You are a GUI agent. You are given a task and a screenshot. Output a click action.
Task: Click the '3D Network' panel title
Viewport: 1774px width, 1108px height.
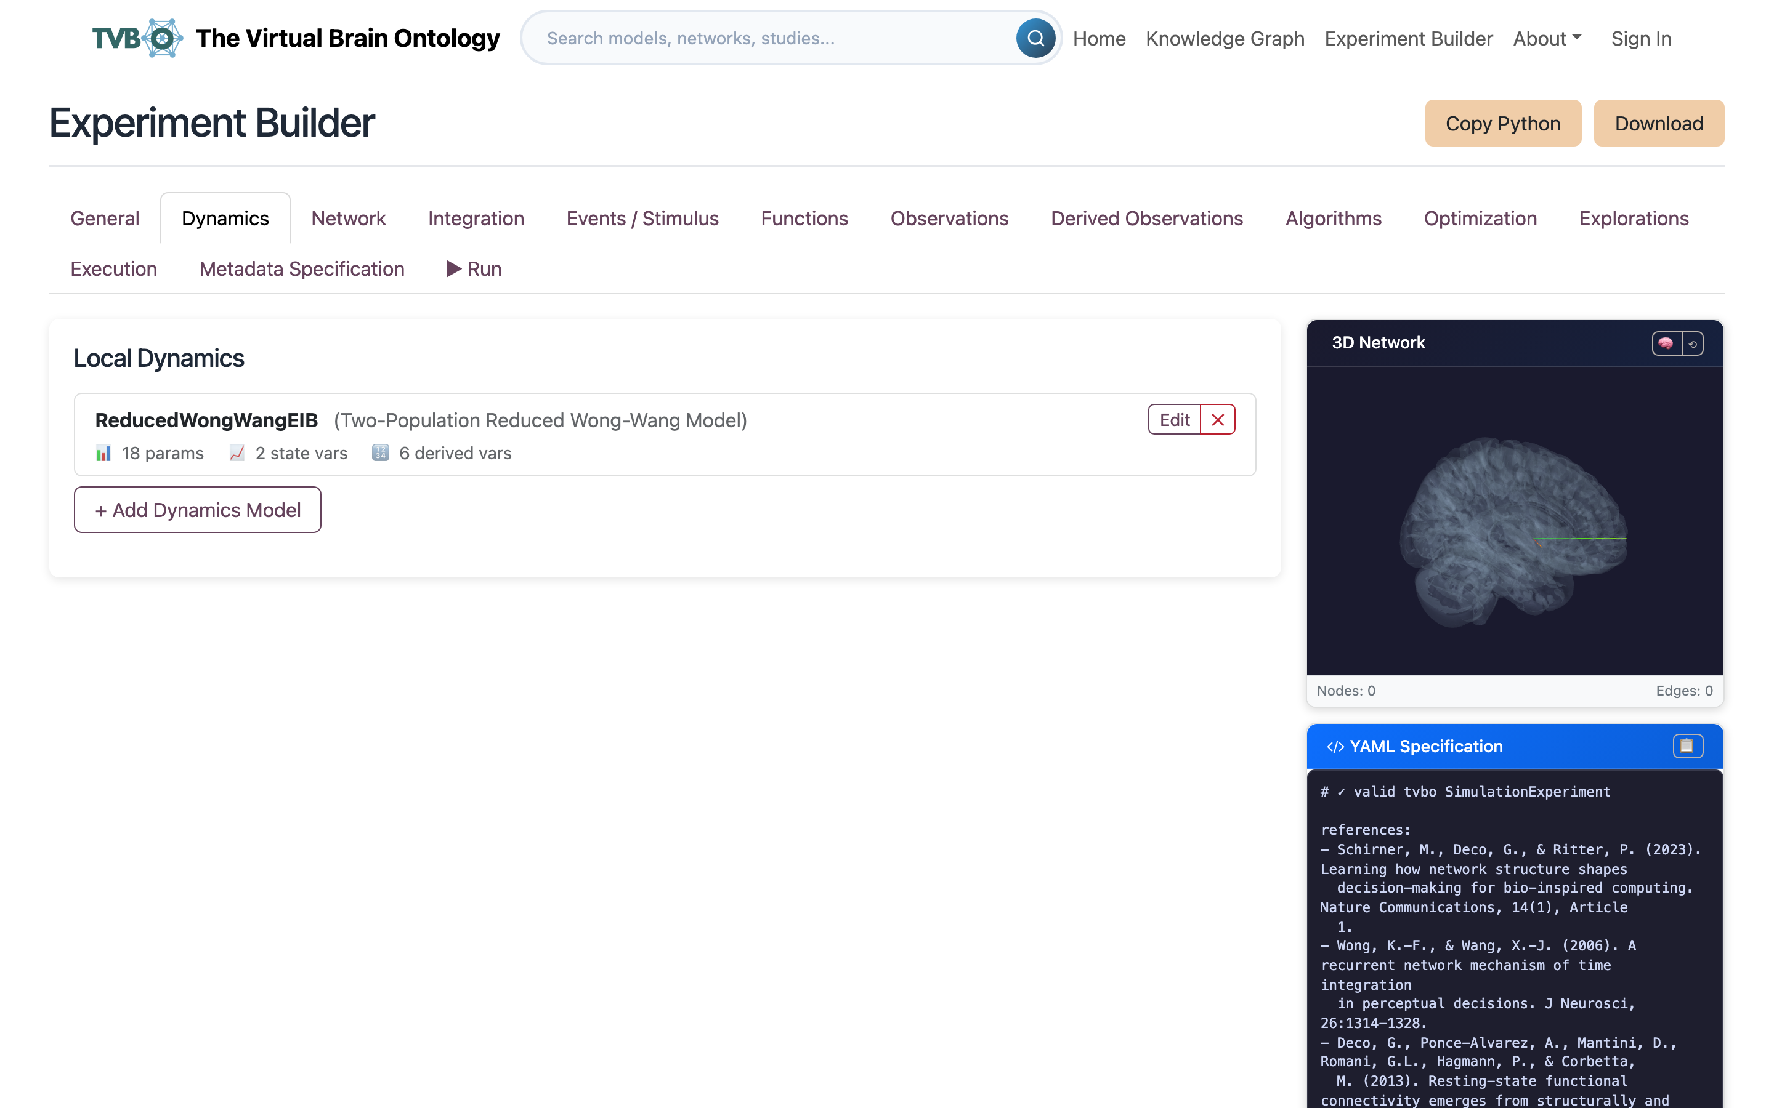click(x=1378, y=343)
